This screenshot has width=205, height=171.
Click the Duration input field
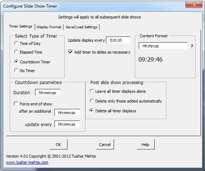[x=48, y=92]
